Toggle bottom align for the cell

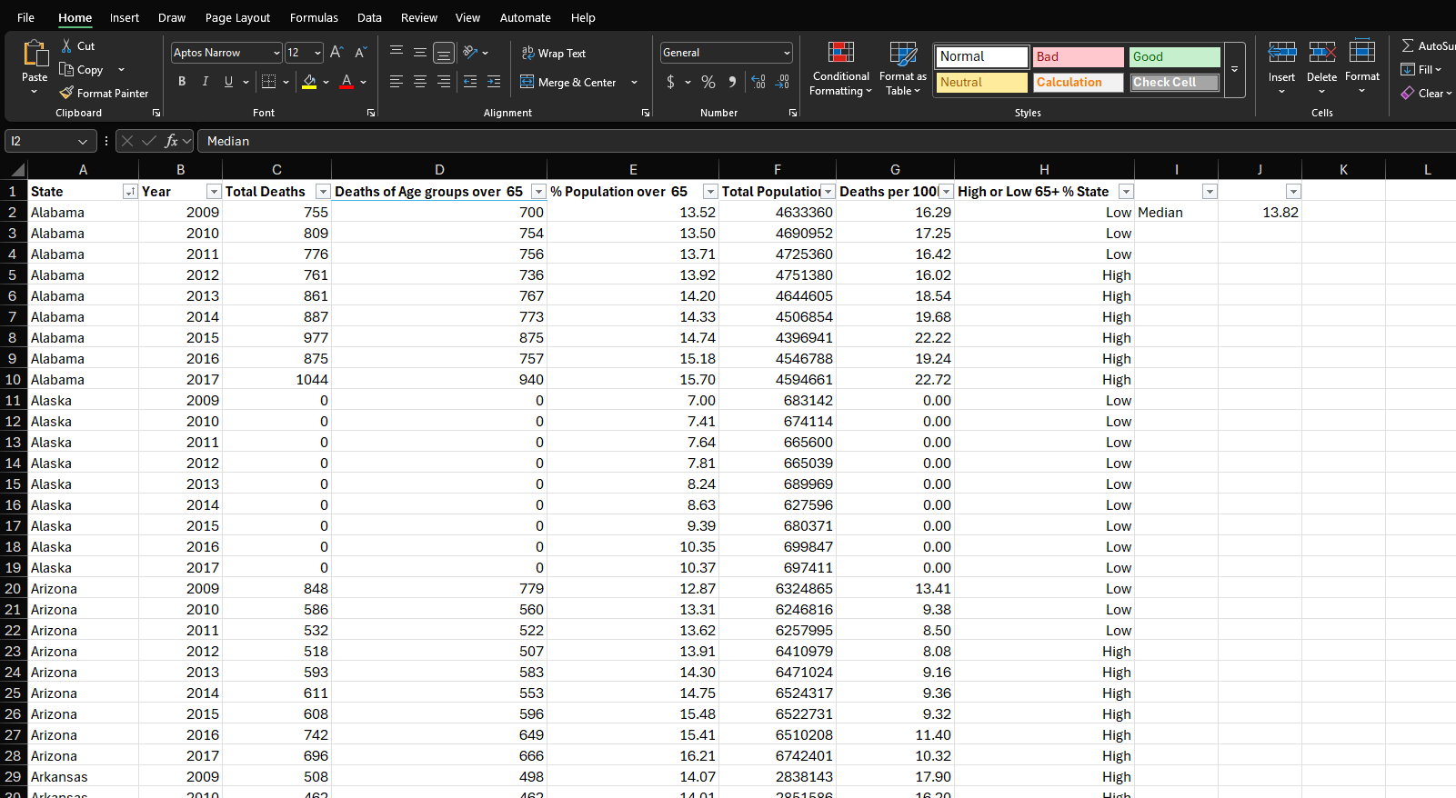444,53
